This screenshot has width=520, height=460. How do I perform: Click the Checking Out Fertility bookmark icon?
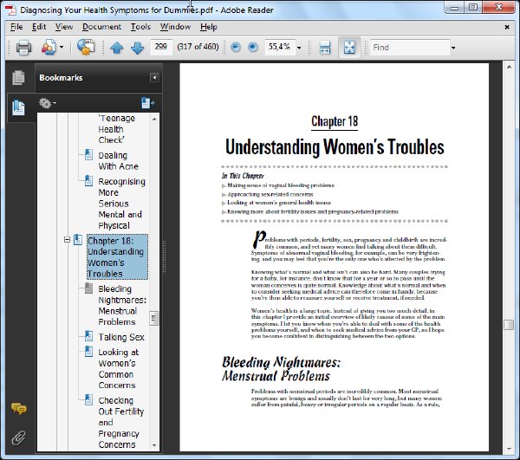(x=88, y=399)
